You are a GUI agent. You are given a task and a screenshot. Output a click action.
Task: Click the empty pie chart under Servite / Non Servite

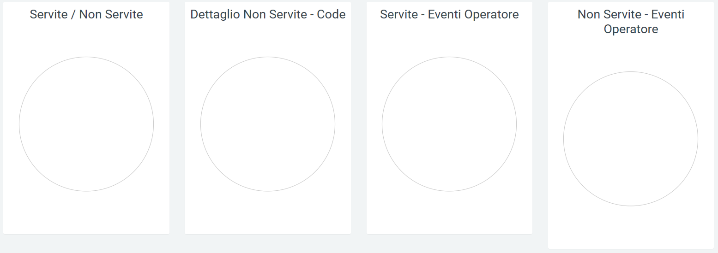click(x=86, y=124)
